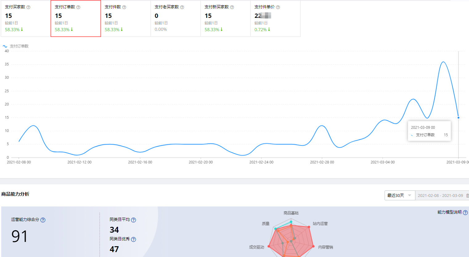Viewport: 469px width, 257px height.
Task: Click help icon beside 同类目优秀
Action: coord(133,239)
